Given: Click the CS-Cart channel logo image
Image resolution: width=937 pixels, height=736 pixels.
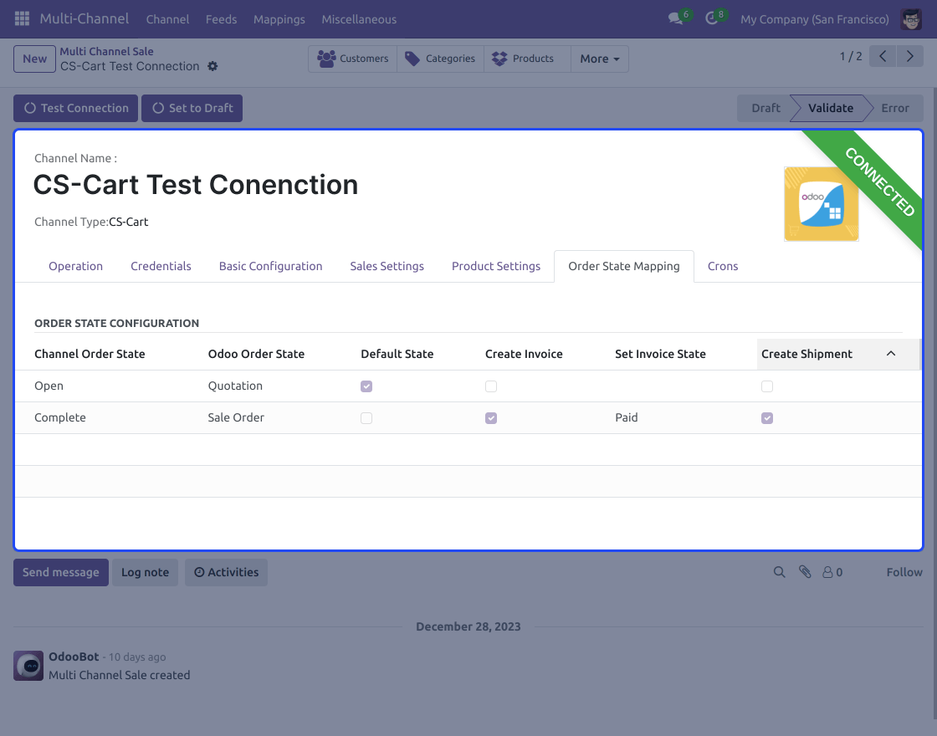Looking at the screenshot, I should pos(821,204).
